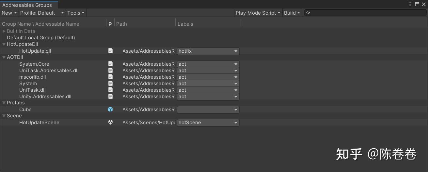Open the hotfix labels dropdown
This screenshot has width=428, height=172.
208,51
